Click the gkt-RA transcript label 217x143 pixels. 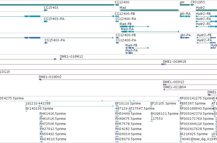pos(185,14)
